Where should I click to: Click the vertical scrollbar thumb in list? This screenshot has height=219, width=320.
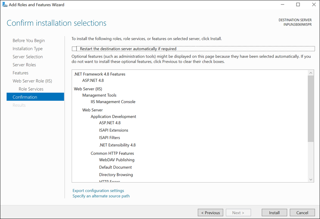pyautogui.click(x=311, y=109)
